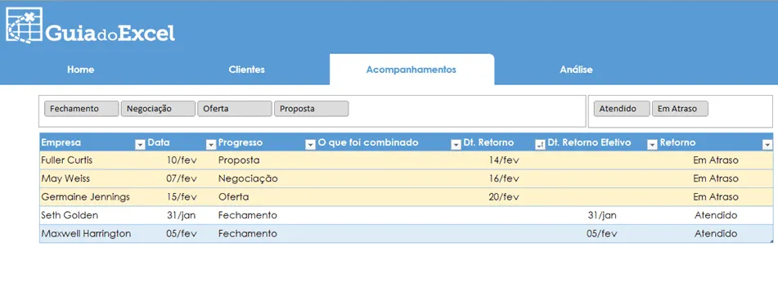Select the Germaine Jennings cell
Viewport: 778px width, 297px height.
(92, 197)
